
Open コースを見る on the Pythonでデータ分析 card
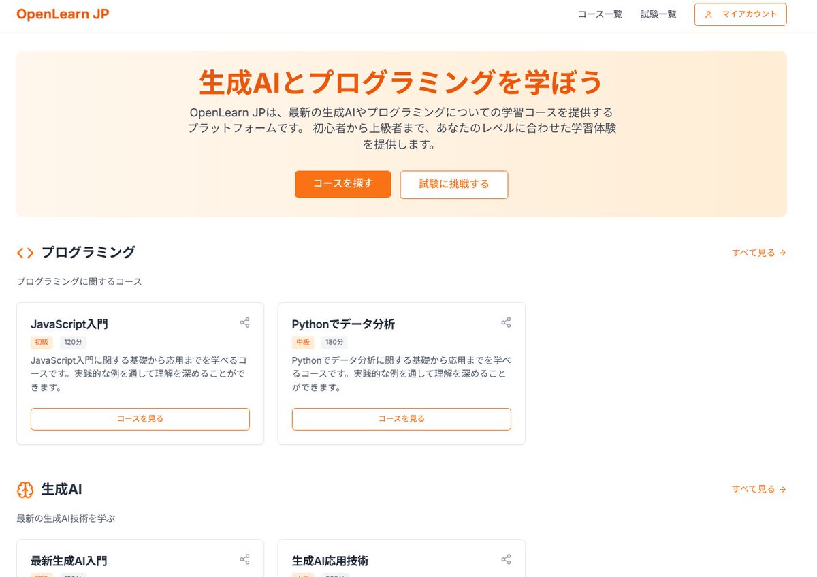(x=401, y=418)
